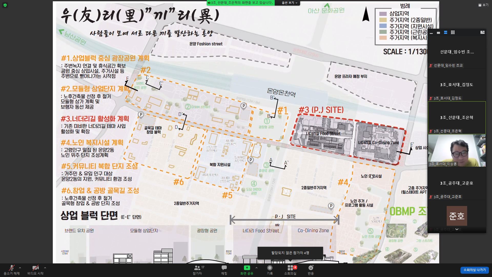Open the chat (채팅) panel
The width and height of the screenshot is (492, 277).
pyautogui.click(x=224, y=270)
